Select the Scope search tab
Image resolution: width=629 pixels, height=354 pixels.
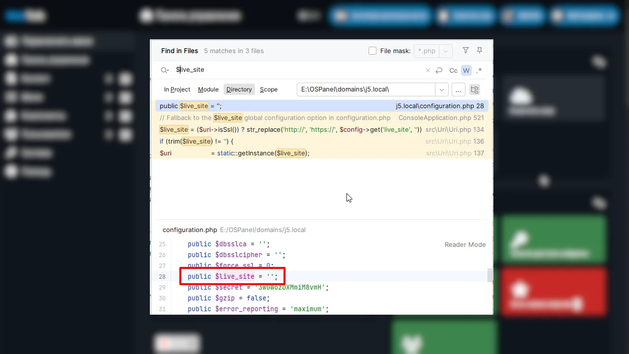click(268, 89)
